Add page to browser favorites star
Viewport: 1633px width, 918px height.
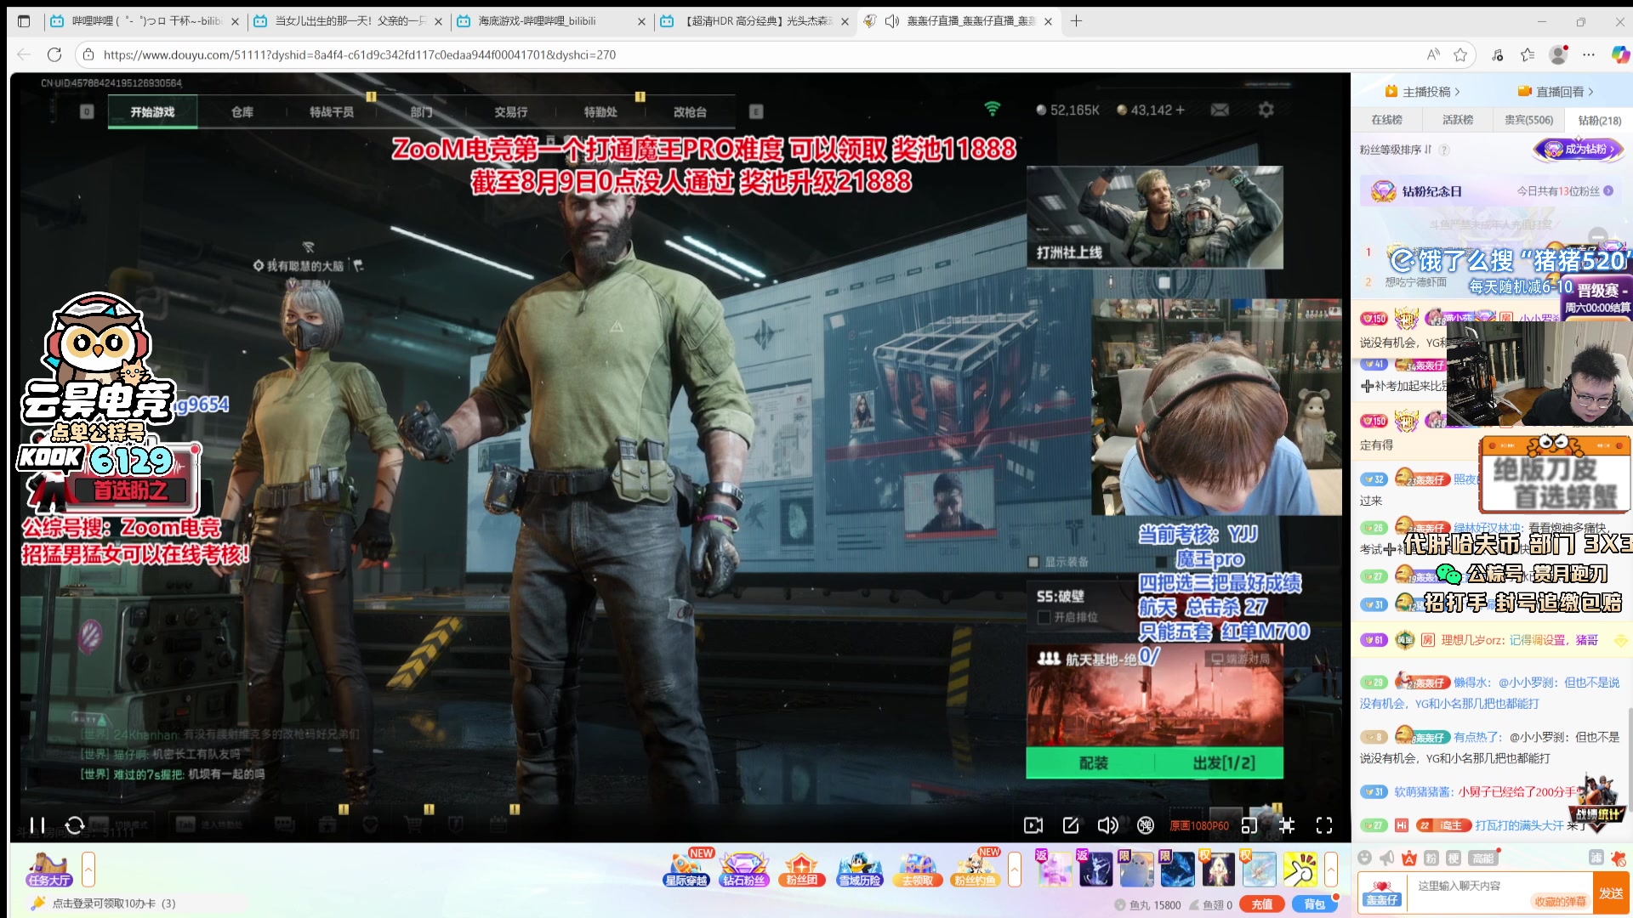(x=1460, y=54)
